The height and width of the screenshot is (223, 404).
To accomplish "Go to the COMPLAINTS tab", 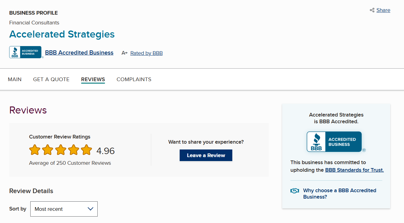I will 134,79.
